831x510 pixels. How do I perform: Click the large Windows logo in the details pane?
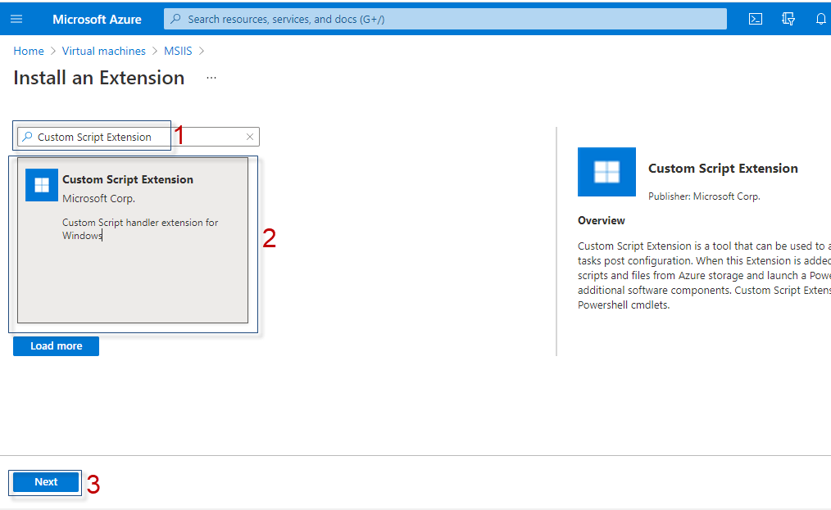tap(606, 172)
